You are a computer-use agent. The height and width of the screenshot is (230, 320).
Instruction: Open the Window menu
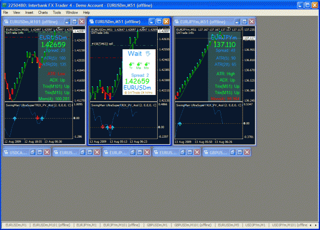(x=72, y=12)
